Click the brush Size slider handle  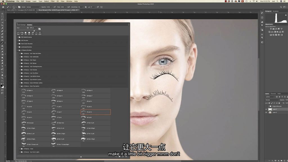tap(34, 31)
